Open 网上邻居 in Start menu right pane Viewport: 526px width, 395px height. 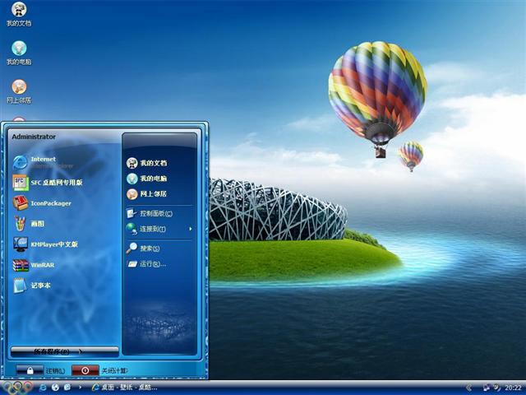[x=146, y=194]
